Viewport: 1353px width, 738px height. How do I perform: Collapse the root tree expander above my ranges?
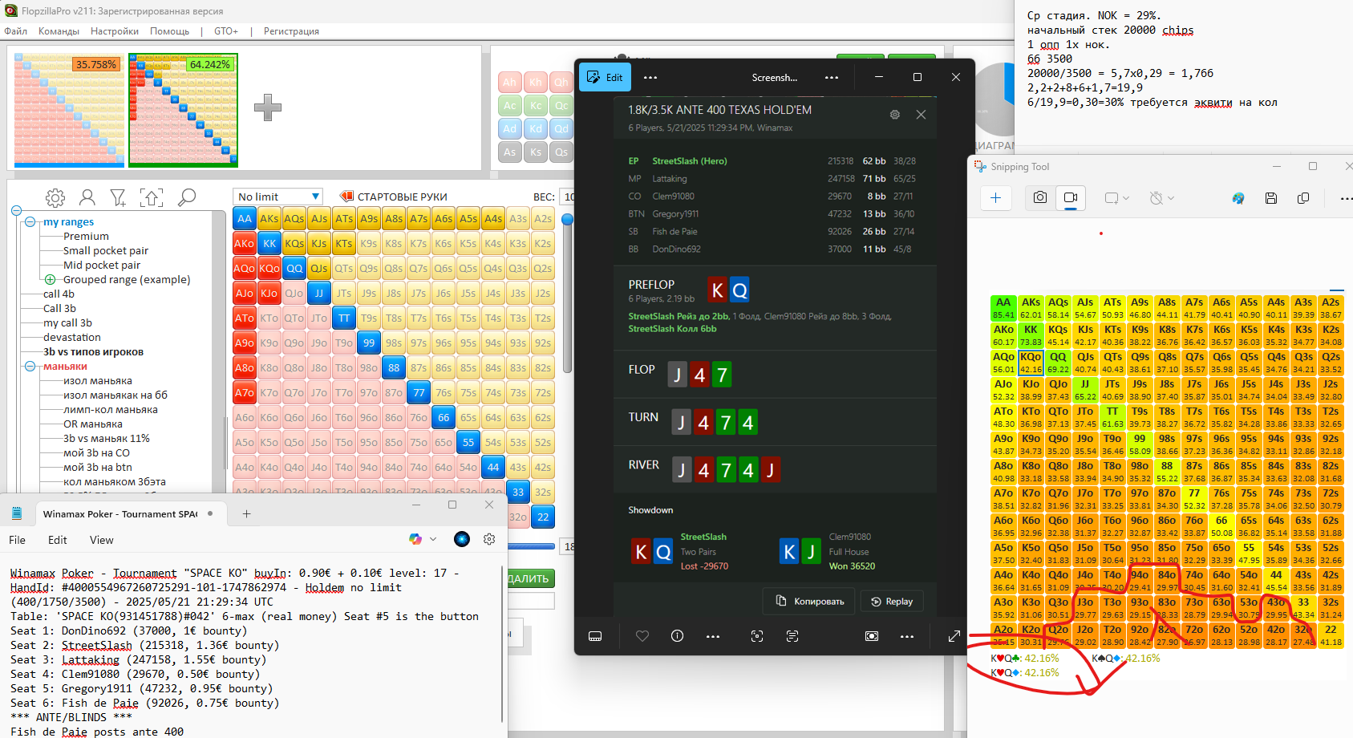coord(16,210)
